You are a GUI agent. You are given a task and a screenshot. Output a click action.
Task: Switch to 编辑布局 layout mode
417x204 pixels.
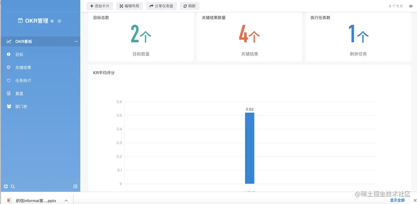[129, 6]
